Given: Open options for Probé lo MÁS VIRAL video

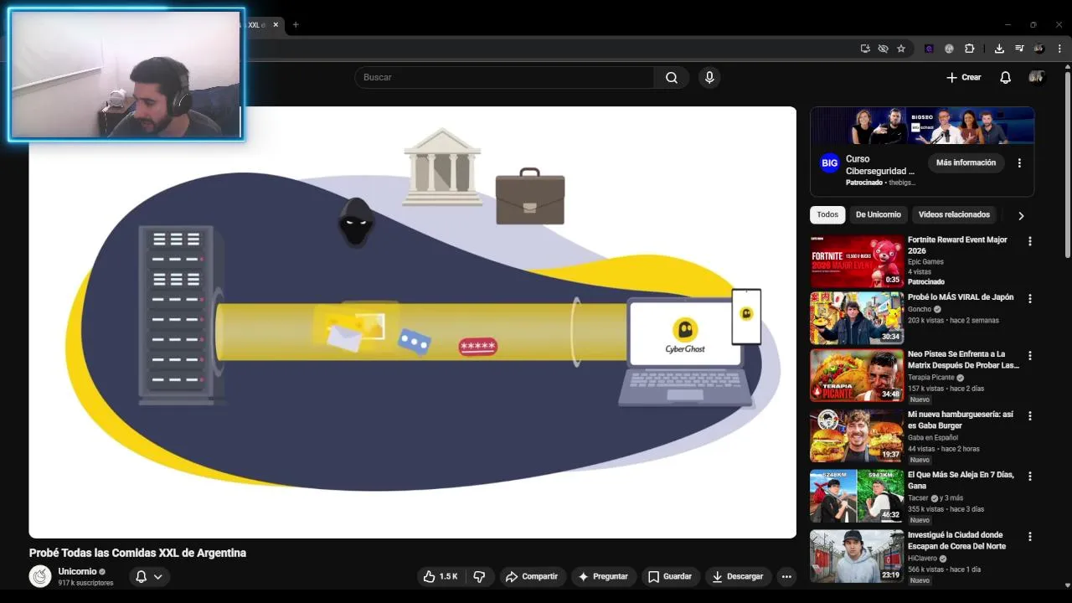Looking at the screenshot, I should pos(1030,298).
